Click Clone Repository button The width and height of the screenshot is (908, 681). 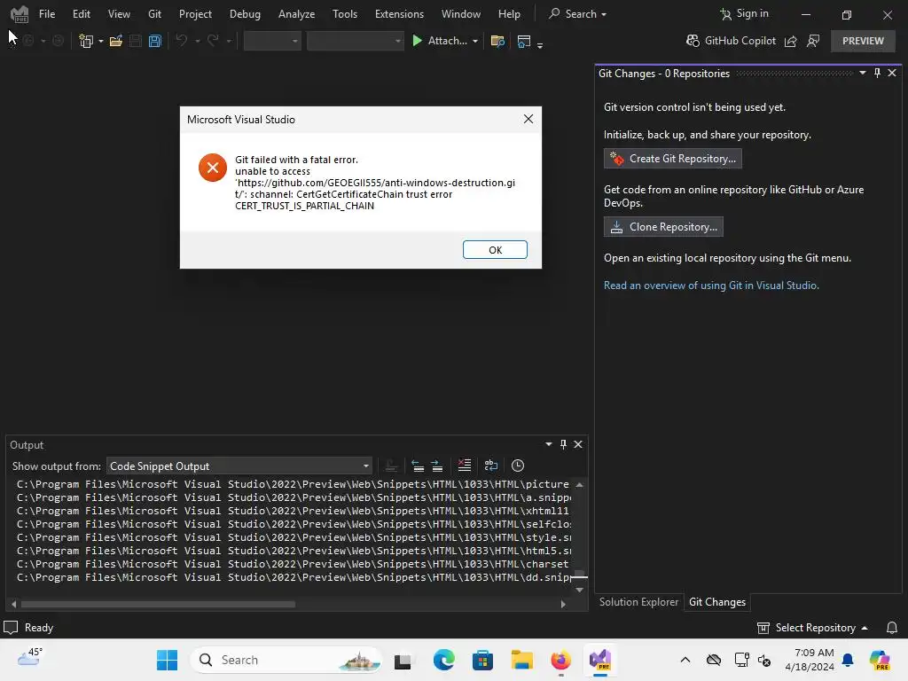coord(663,227)
